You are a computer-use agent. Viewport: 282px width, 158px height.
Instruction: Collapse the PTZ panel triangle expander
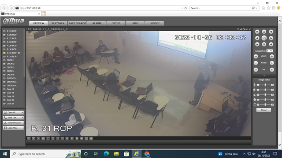tap(264, 75)
